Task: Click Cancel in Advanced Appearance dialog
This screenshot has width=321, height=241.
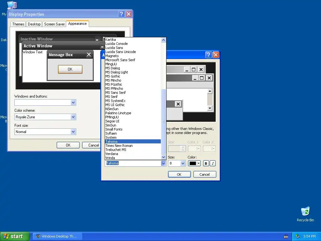Action: 204,174
